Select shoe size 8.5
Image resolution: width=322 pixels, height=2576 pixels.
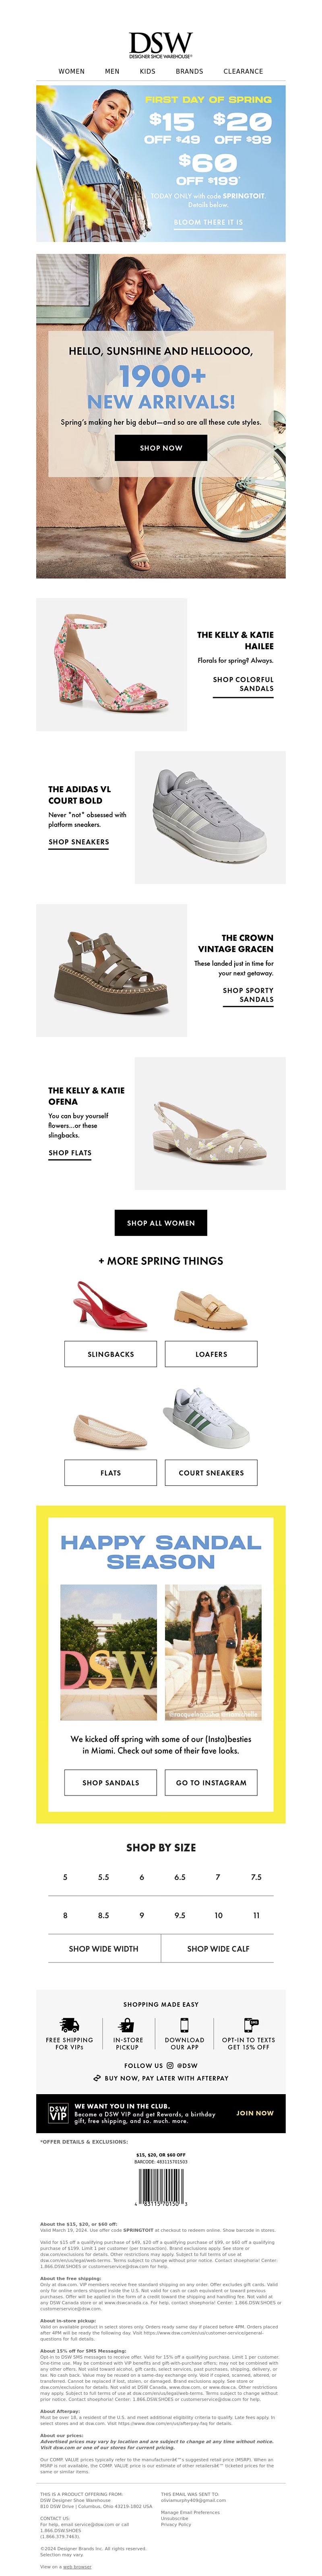tap(104, 1915)
